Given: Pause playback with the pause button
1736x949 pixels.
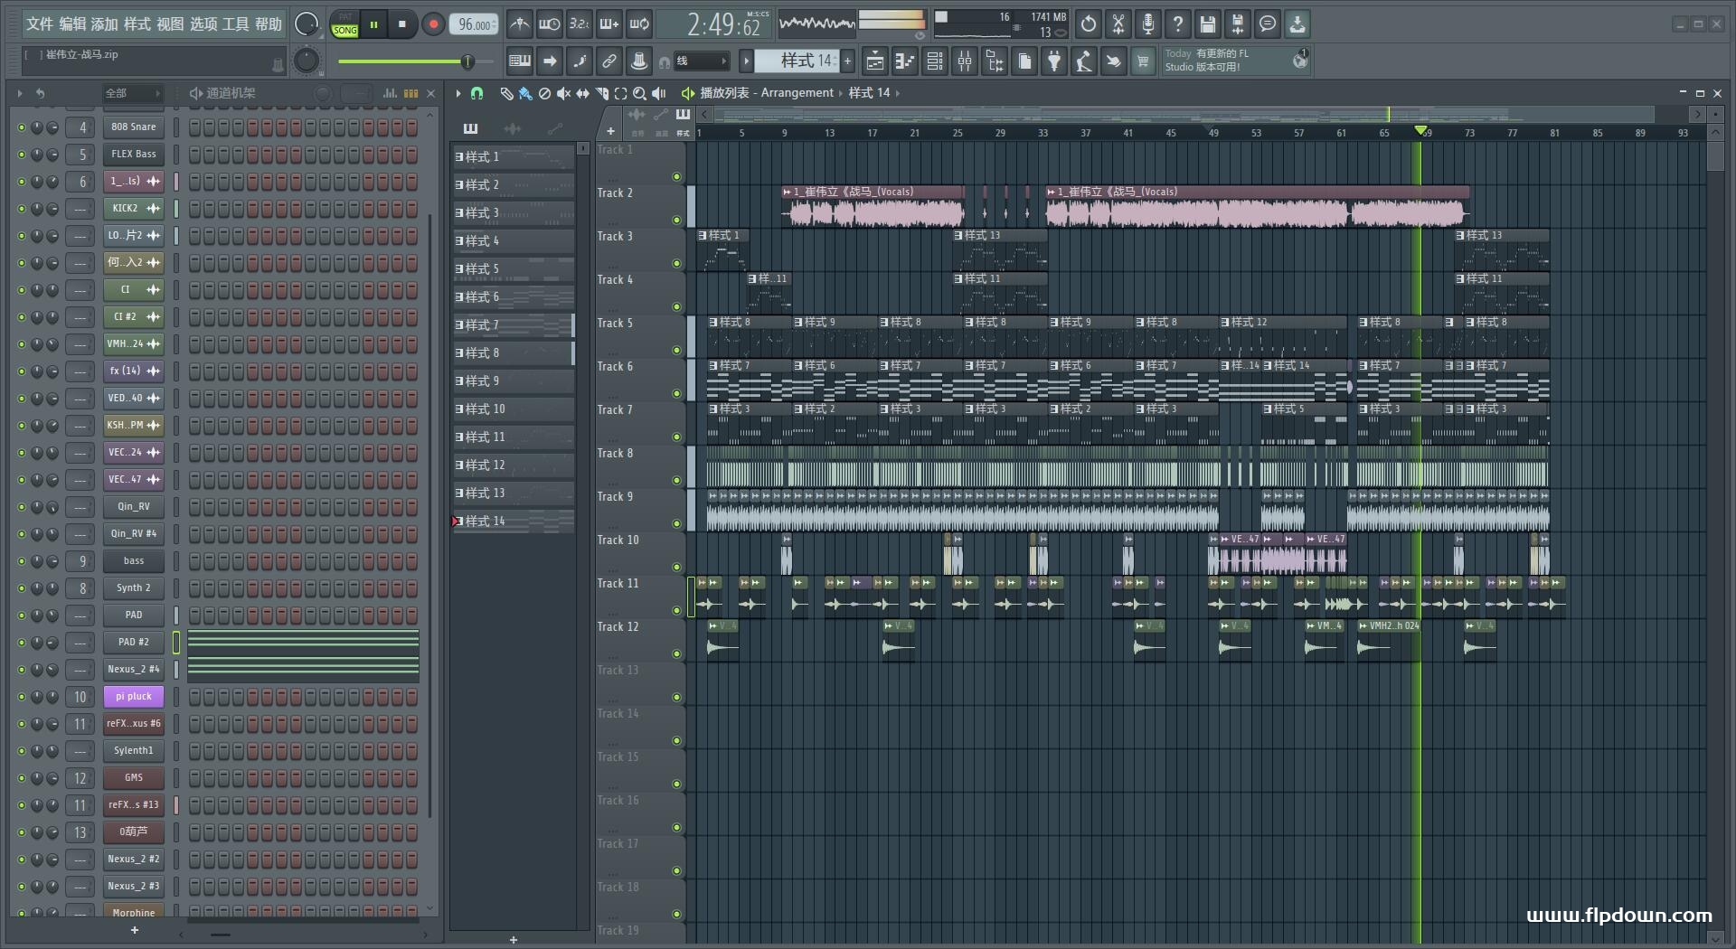Looking at the screenshot, I should 373,24.
